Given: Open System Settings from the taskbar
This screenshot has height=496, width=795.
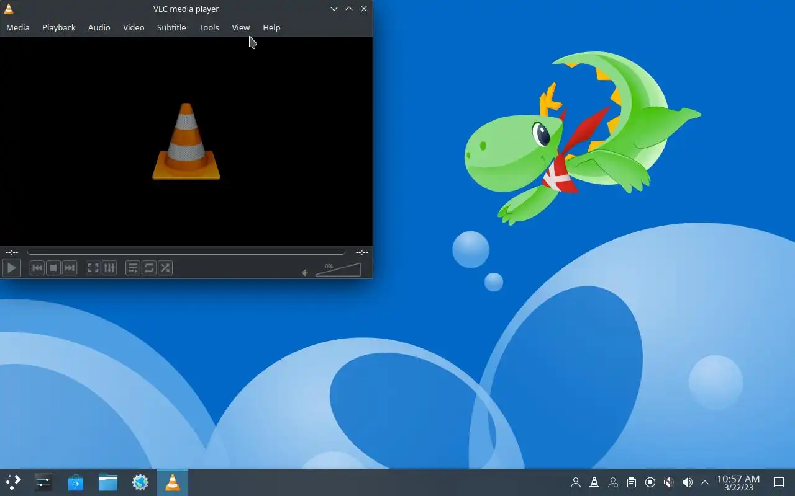Looking at the screenshot, I should coord(43,482).
